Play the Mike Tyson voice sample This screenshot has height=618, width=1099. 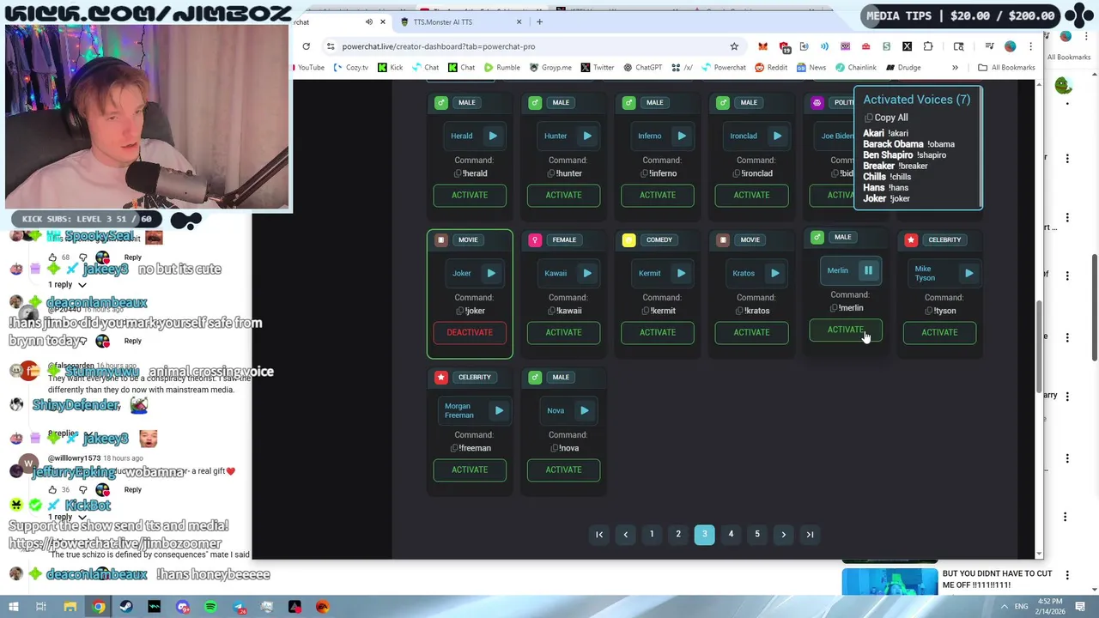tap(968, 273)
